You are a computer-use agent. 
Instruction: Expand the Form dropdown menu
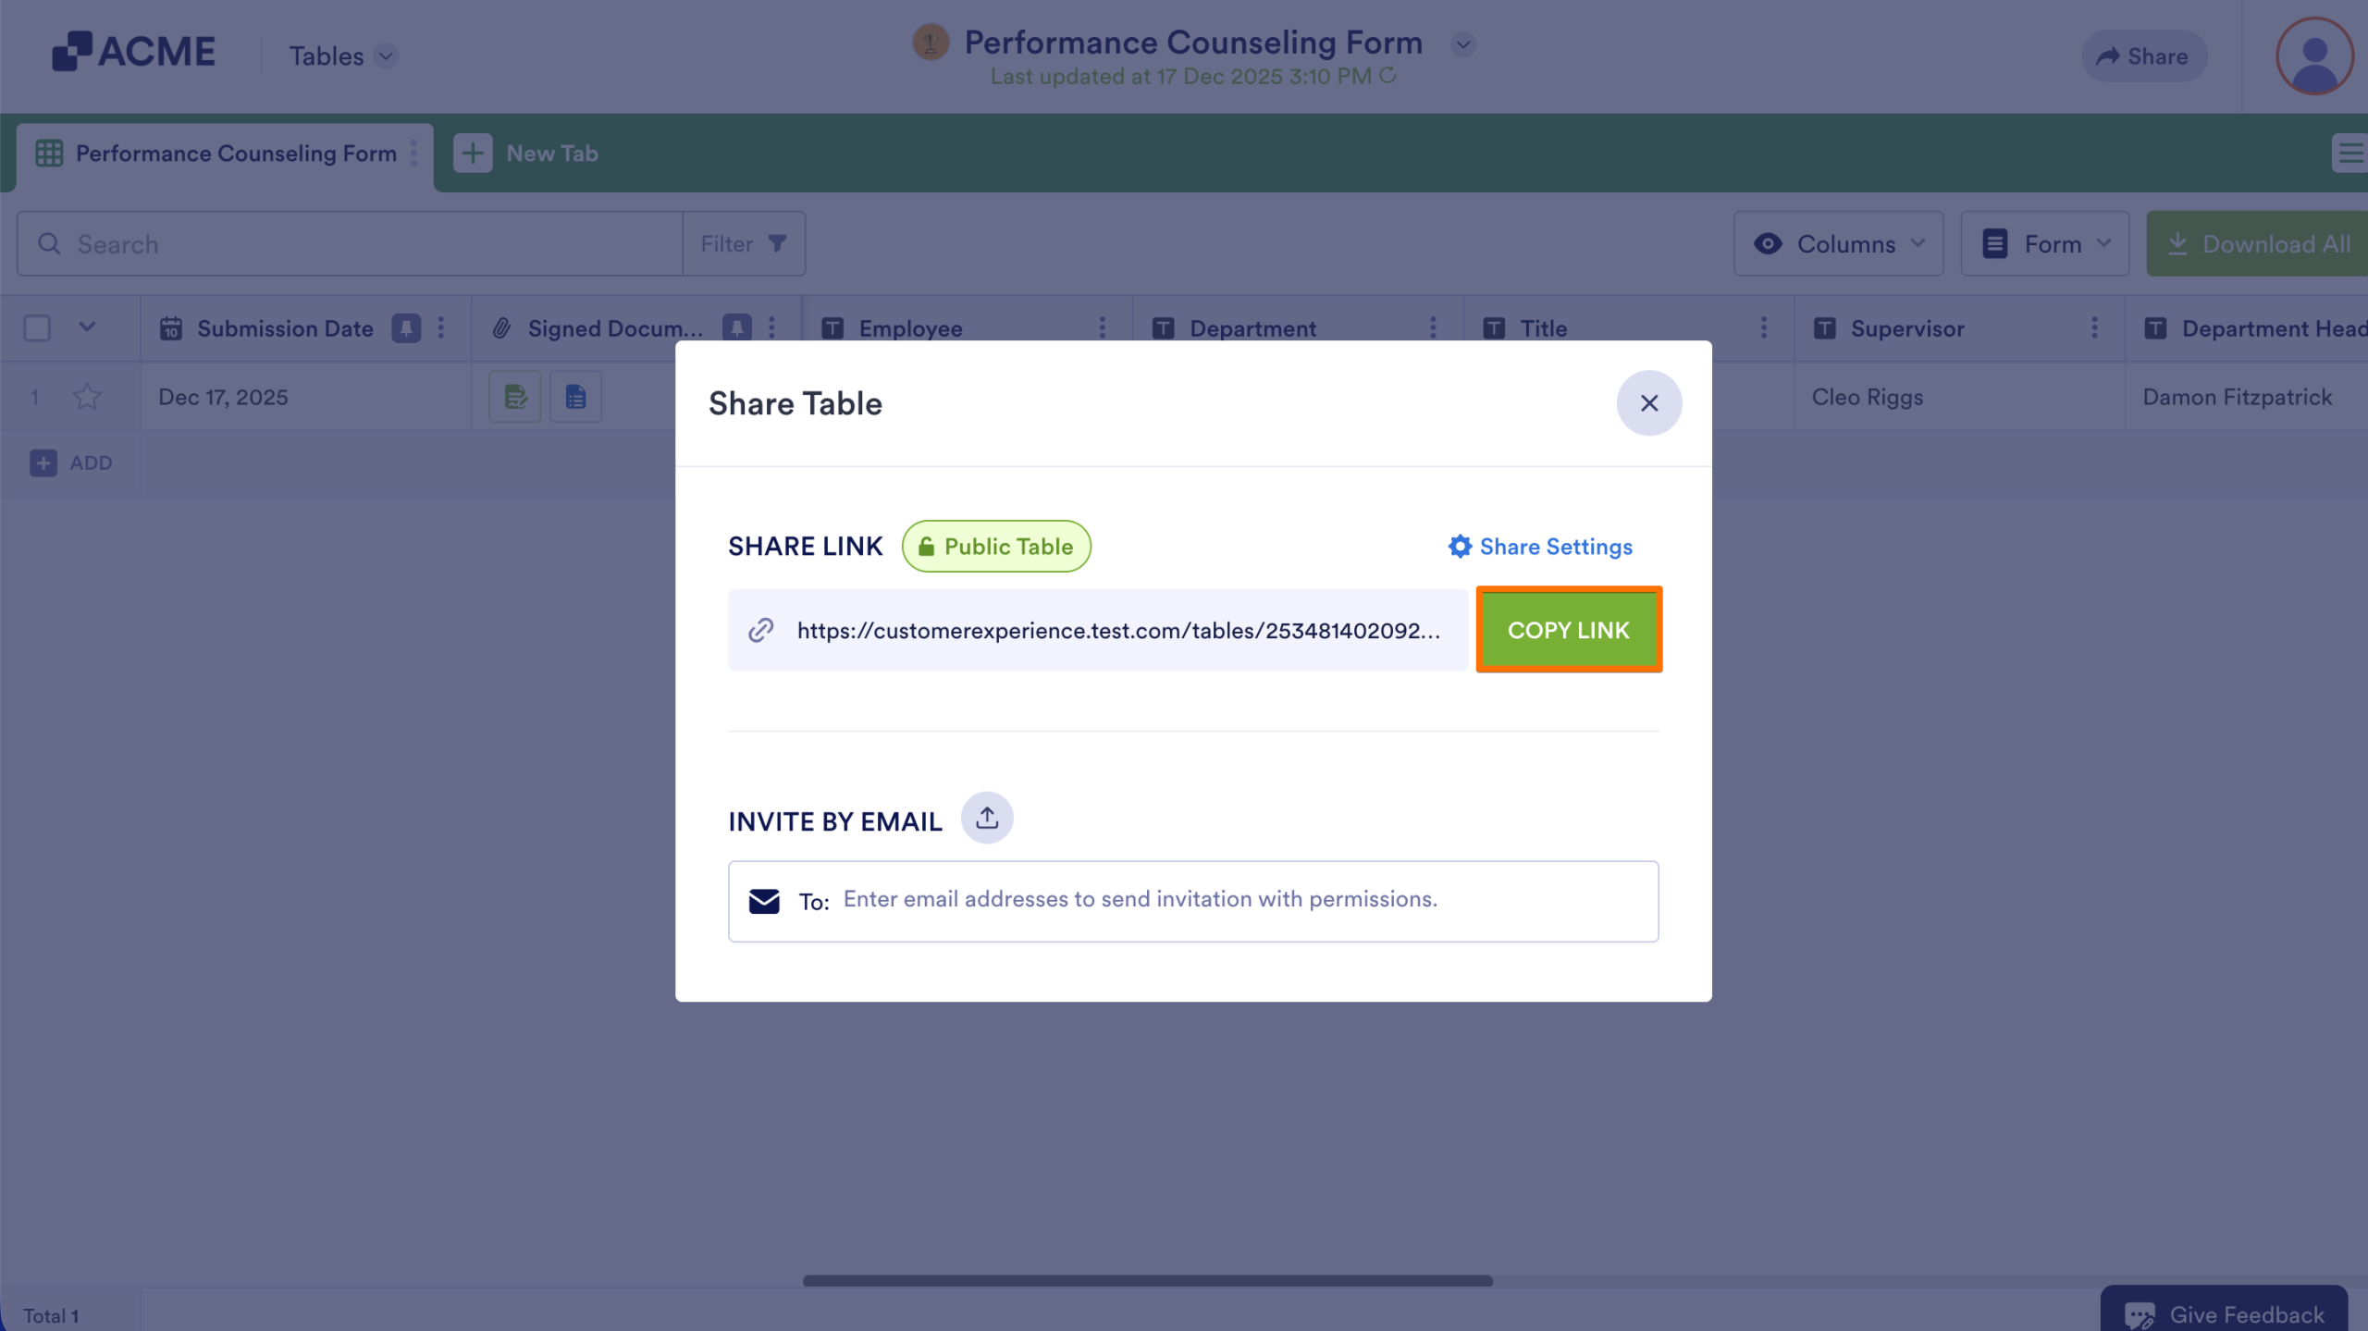[2044, 243]
